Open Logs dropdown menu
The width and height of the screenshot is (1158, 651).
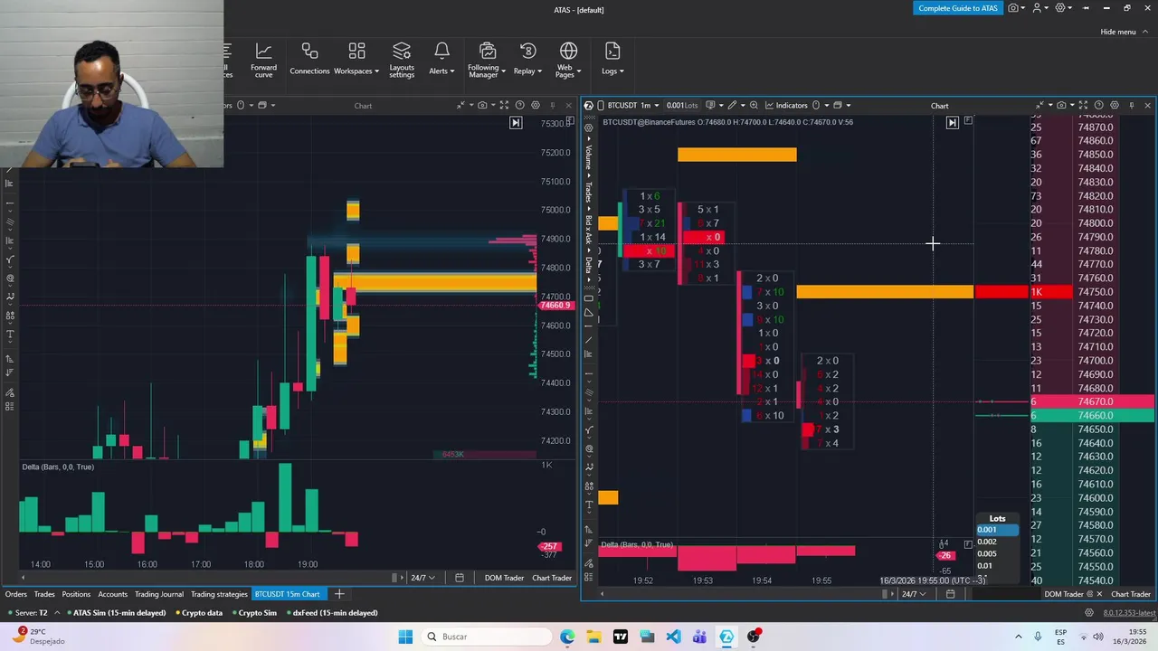tap(612, 60)
